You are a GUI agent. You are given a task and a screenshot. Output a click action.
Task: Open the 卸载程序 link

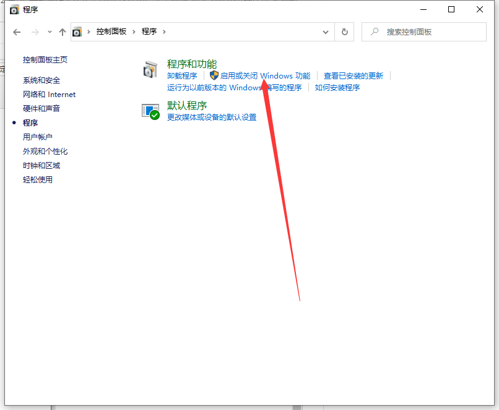point(182,76)
